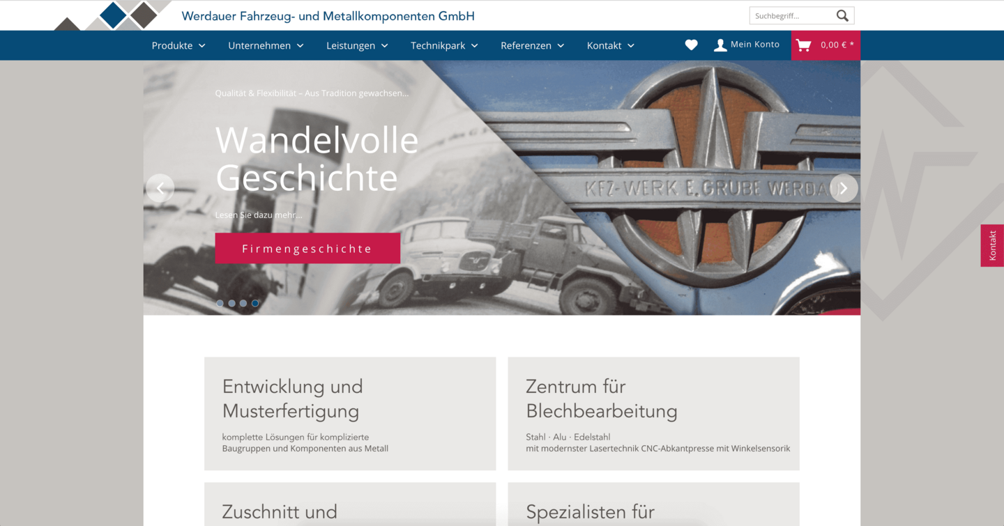
Task: Click the 'Lesen Sie dazu mehr...' text
Action: click(x=259, y=215)
